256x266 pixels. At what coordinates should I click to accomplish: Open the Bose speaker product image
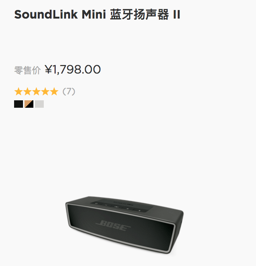pyautogui.click(x=124, y=225)
